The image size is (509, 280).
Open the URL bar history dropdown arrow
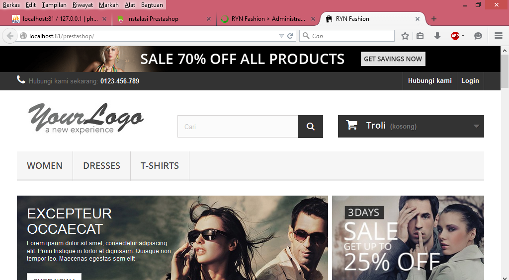tap(281, 36)
